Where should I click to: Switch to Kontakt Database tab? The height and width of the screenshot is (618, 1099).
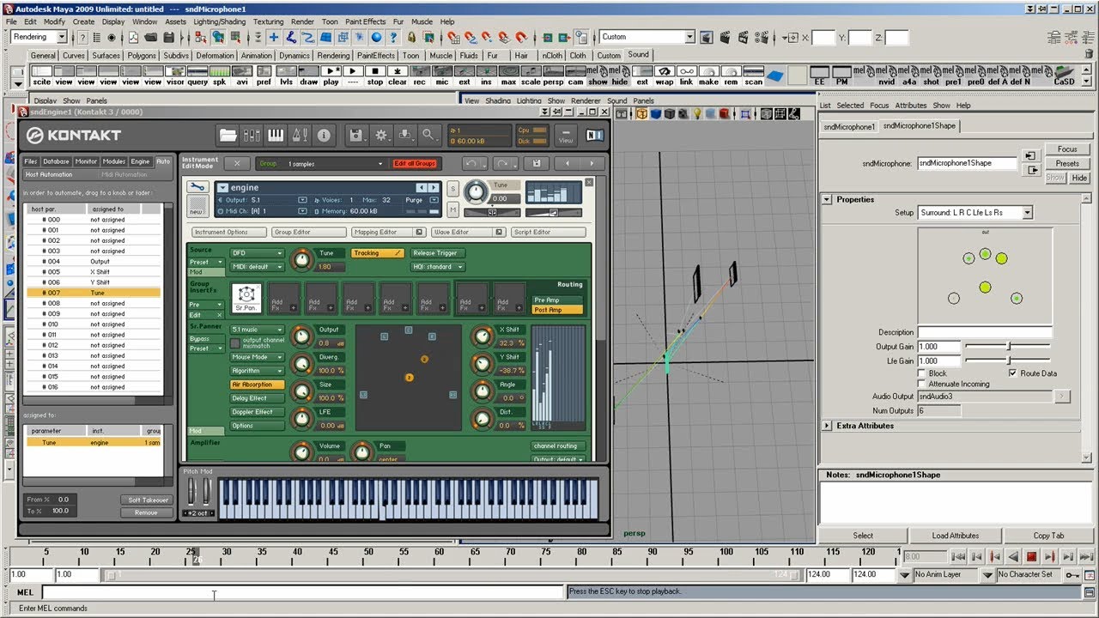tap(57, 161)
